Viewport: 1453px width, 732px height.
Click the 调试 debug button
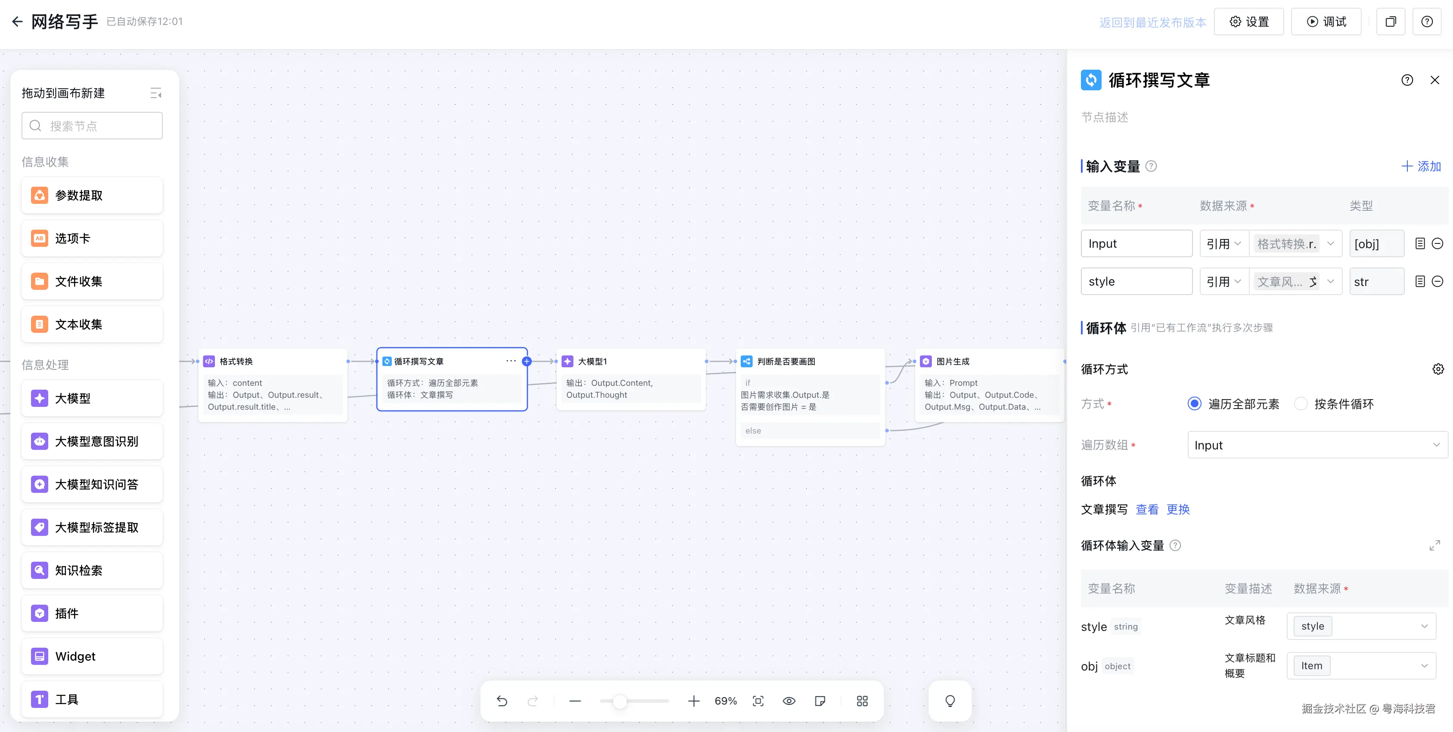pos(1326,22)
